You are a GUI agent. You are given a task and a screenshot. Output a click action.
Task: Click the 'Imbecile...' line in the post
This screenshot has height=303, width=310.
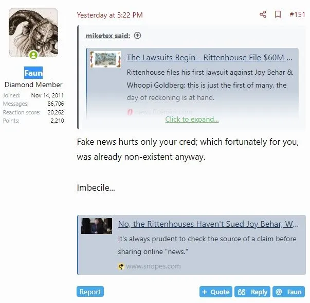(96, 188)
